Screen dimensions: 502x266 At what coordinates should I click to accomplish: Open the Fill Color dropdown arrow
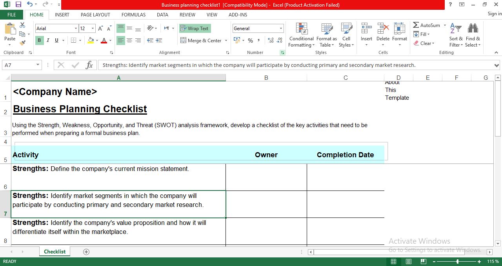pos(96,40)
